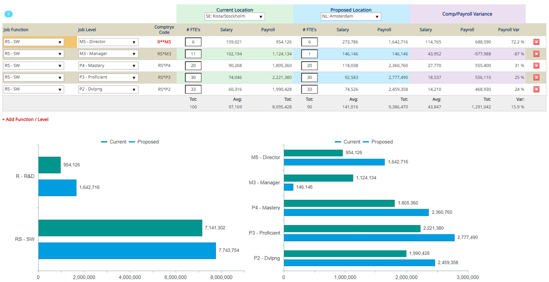Screen dimensions: 549x282
Task: Click the Current FTE field showing 33
Action: [193, 89]
